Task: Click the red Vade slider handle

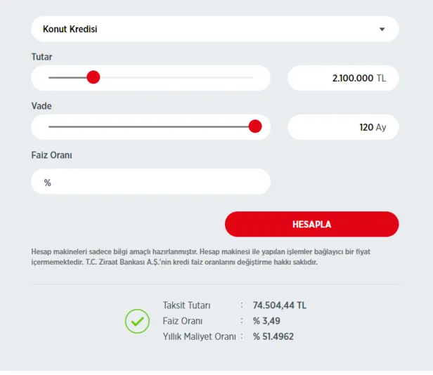Action: (255, 126)
